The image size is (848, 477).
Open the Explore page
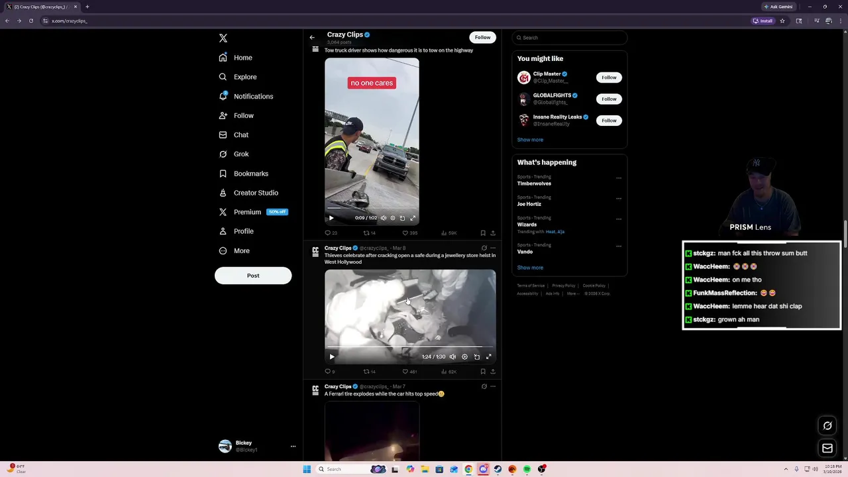click(238, 77)
